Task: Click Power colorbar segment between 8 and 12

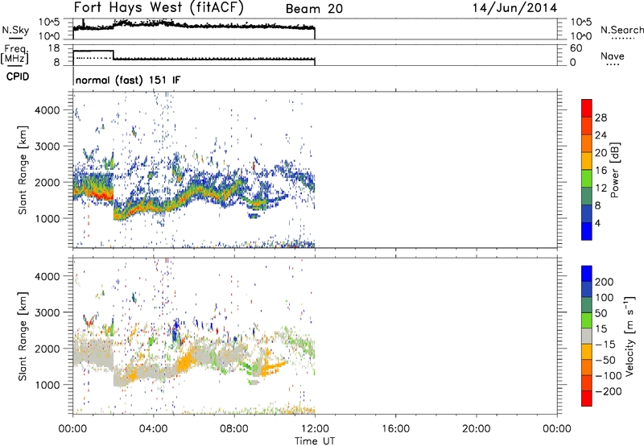Action: (587, 196)
